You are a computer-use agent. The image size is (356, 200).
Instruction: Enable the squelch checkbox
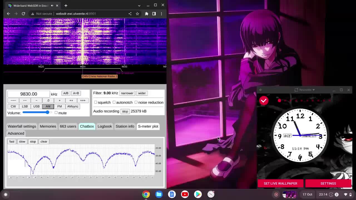click(96, 102)
